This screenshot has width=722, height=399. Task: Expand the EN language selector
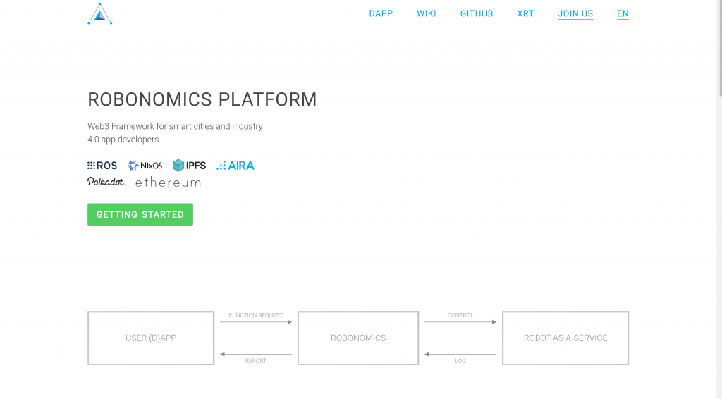(x=623, y=14)
